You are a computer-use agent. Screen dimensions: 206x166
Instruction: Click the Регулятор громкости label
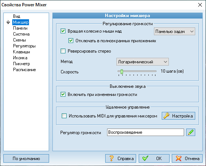point(81,133)
